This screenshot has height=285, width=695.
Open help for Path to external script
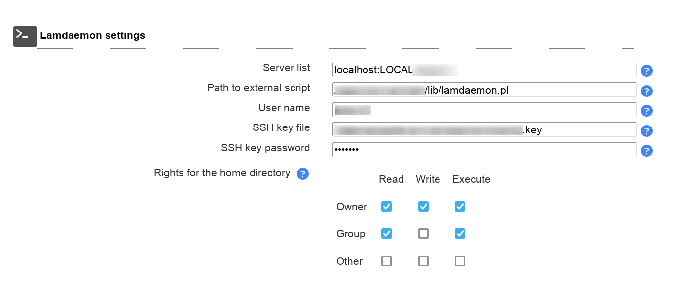(646, 91)
